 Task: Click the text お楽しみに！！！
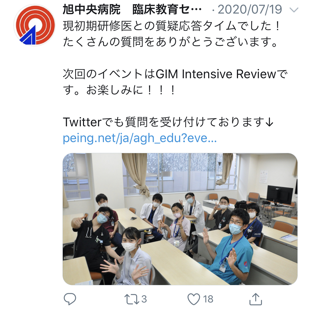(131, 90)
